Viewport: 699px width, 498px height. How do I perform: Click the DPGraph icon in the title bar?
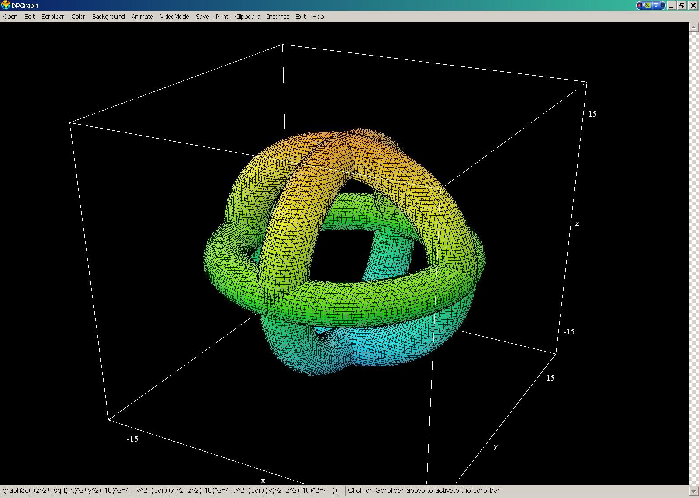(x=6, y=5)
